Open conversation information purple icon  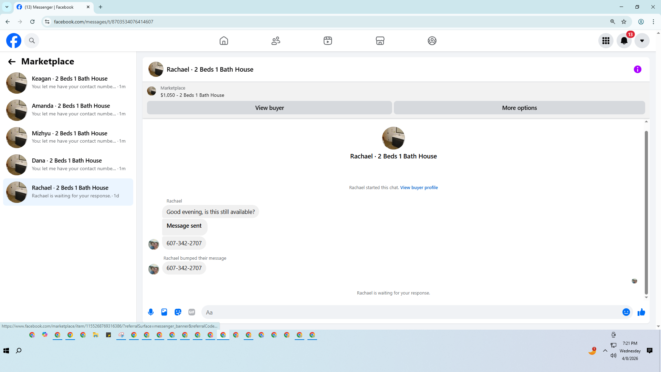coord(637,69)
